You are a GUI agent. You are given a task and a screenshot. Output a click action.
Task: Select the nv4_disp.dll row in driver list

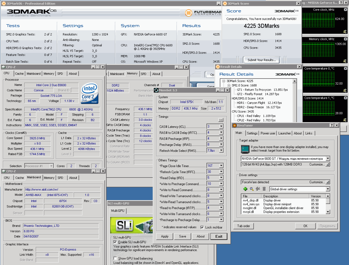[x=283, y=200]
